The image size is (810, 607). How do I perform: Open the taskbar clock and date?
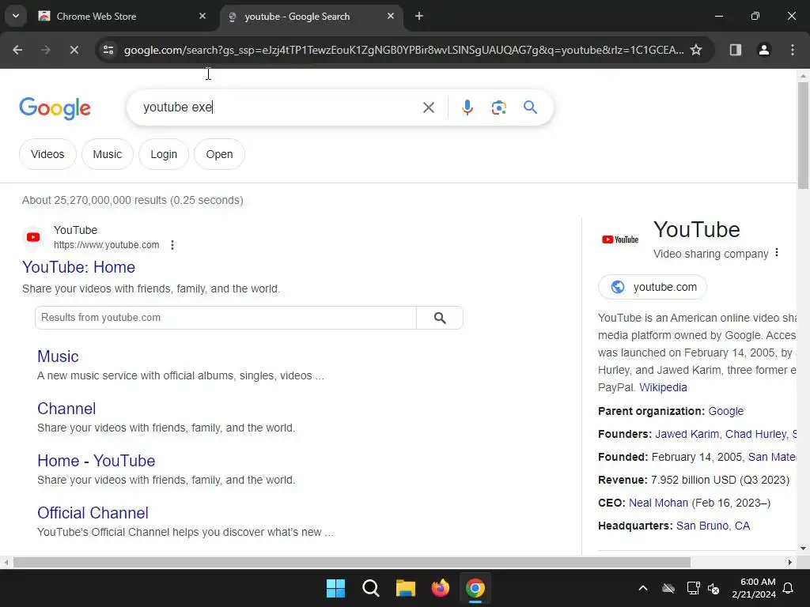pos(754,588)
